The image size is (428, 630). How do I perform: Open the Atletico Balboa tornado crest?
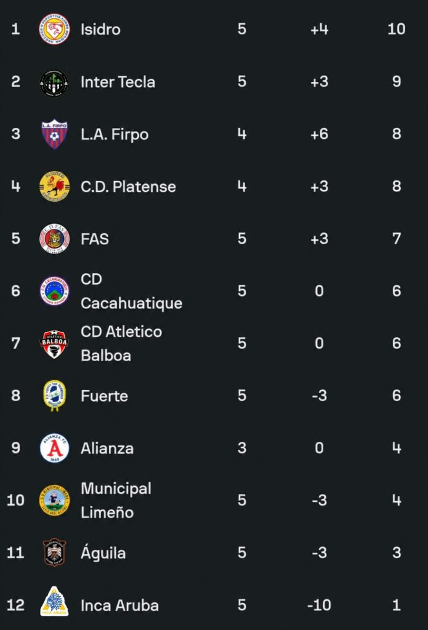(x=54, y=343)
